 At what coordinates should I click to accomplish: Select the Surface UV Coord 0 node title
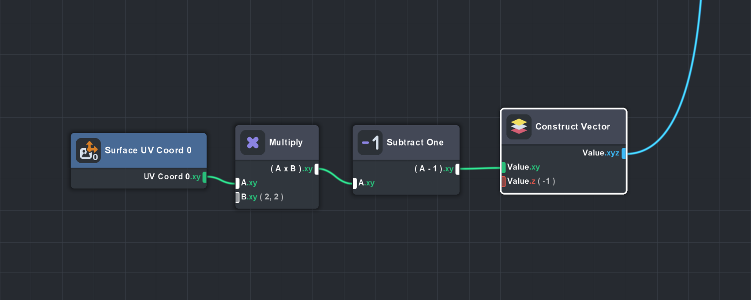click(148, 150)
